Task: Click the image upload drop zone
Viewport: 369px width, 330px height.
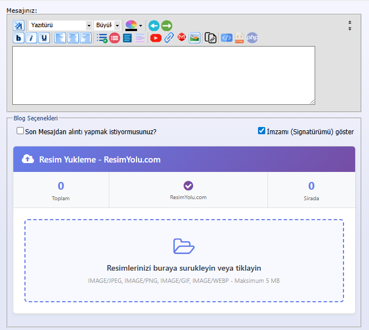Action: 184,261
